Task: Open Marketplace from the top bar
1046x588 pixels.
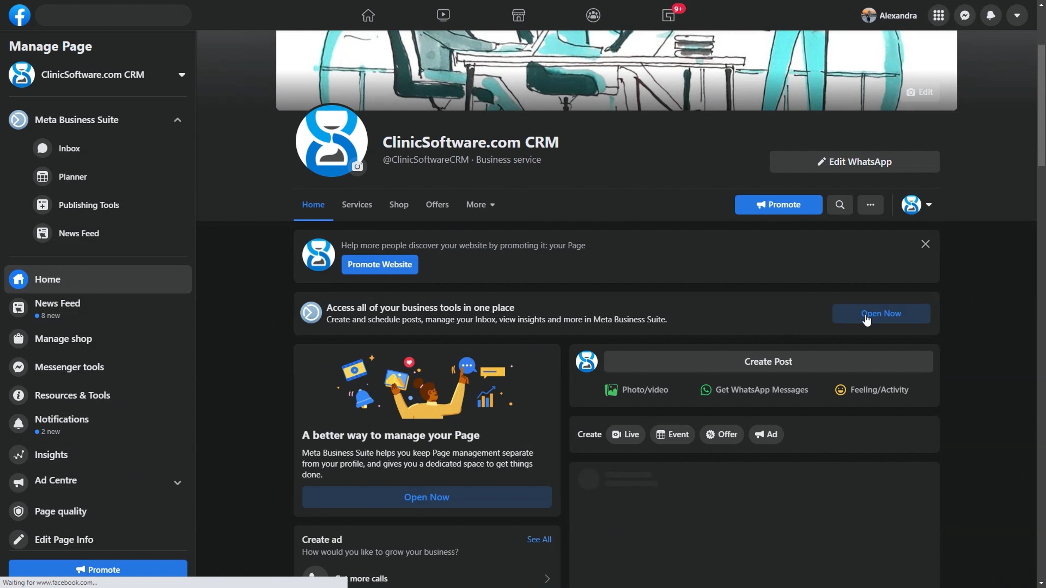Action: coord(518,15)
